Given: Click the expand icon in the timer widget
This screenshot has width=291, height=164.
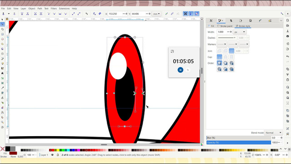Looking at the screenshot, I should tap(172, 51).
